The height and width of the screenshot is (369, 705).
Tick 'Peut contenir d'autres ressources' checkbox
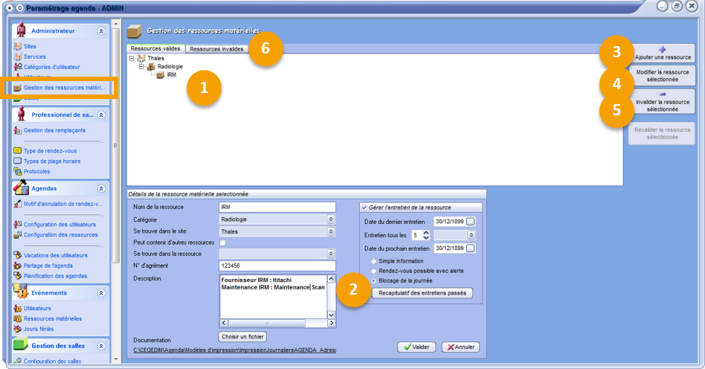[x=223, y=243]
